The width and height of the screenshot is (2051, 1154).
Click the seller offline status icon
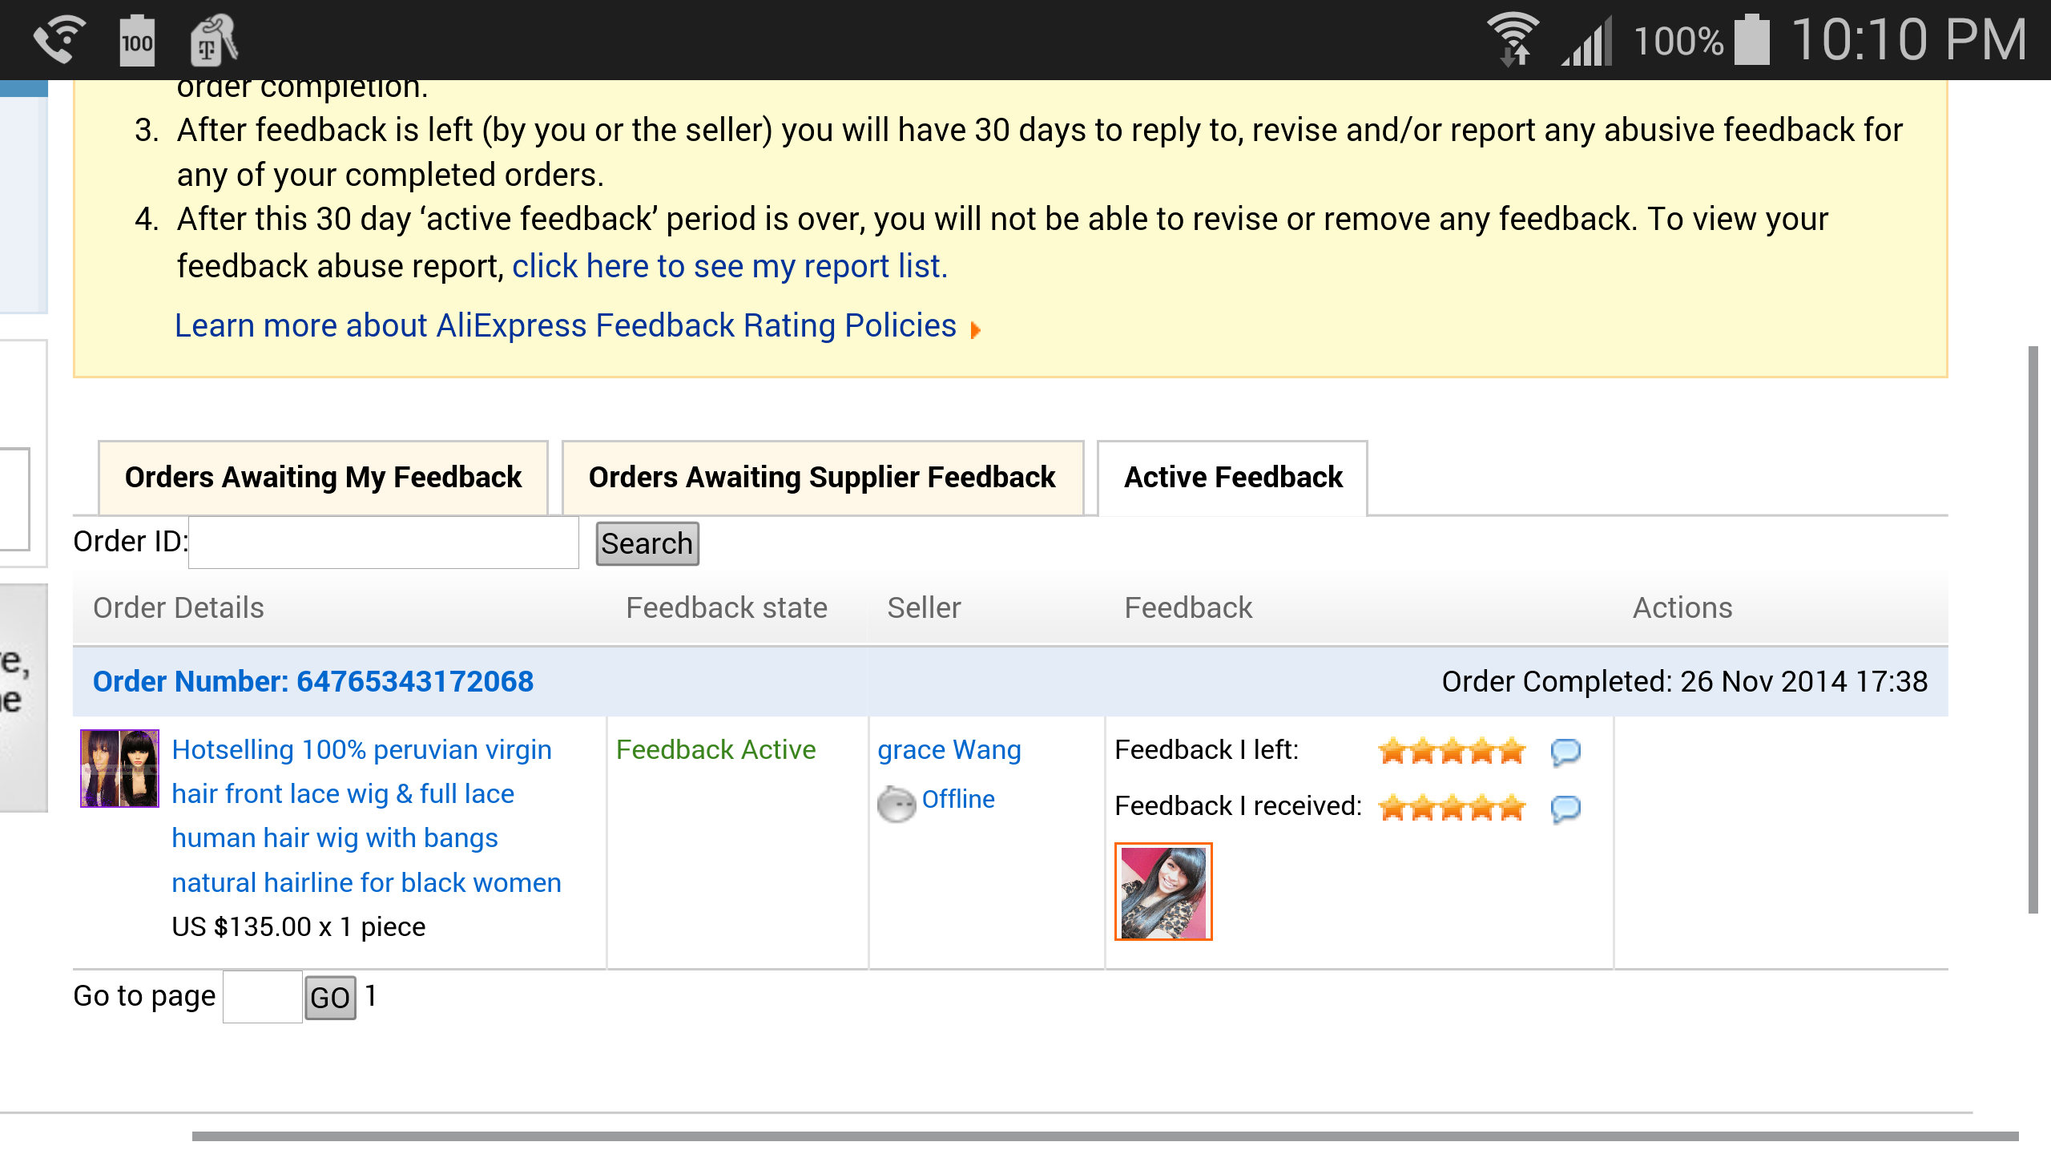[x=897, y=799]
